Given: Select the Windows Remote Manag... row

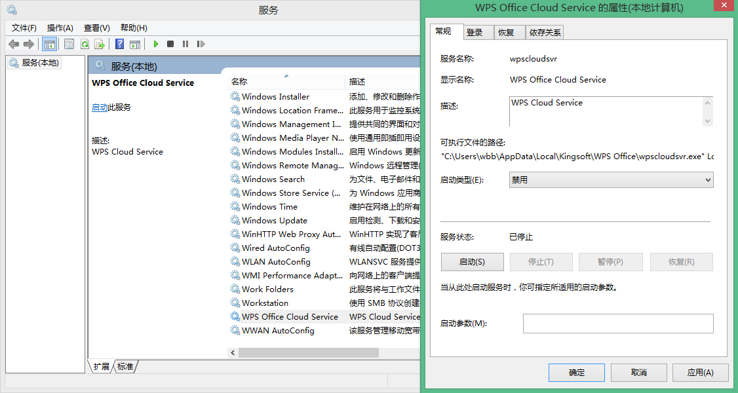Looking at the screenshot, I should pyautogui.click(x=324, y=165).
